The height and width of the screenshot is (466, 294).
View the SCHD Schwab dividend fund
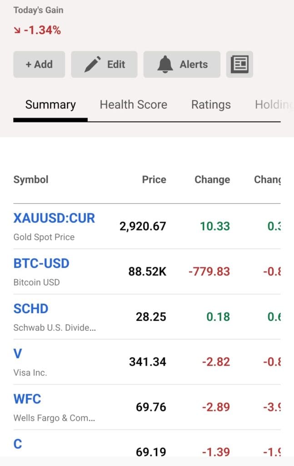pyautogui.click(x=31, y=309)
